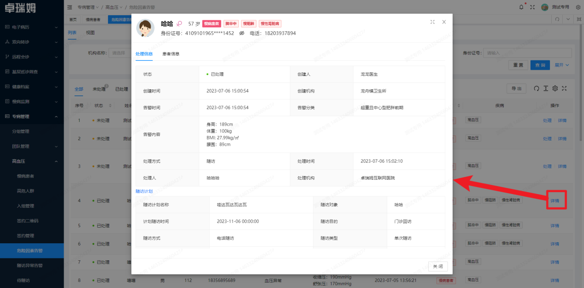Expand the table to fullscreen with its icon
Screen dimensions: 584x288
[x=564, y=88]
